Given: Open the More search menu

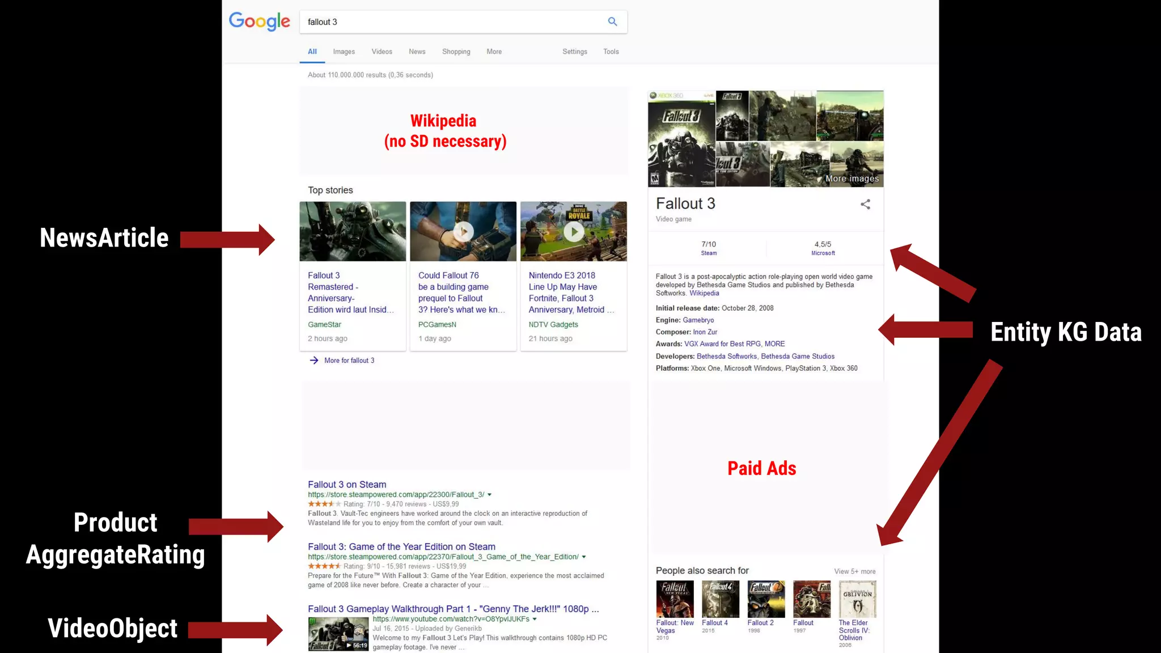Looking at the screenshot, I should tap(494, 52).
